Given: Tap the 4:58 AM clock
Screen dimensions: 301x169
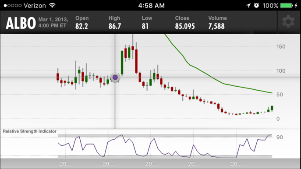Looking at the screenshot, I should [151, 6].
